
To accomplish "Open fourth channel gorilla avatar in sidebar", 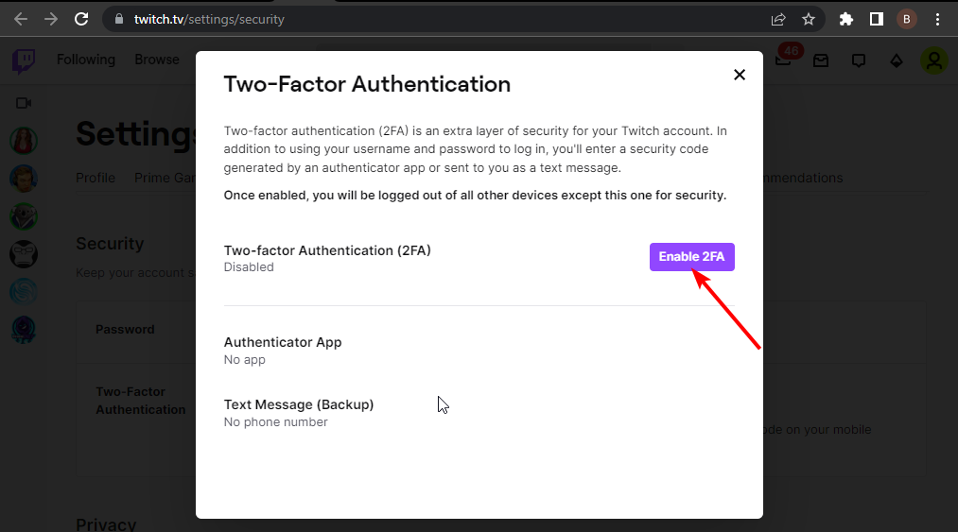I will tap(24, 254).
